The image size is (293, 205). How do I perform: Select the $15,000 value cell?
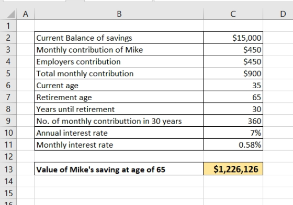pos(233,38)
